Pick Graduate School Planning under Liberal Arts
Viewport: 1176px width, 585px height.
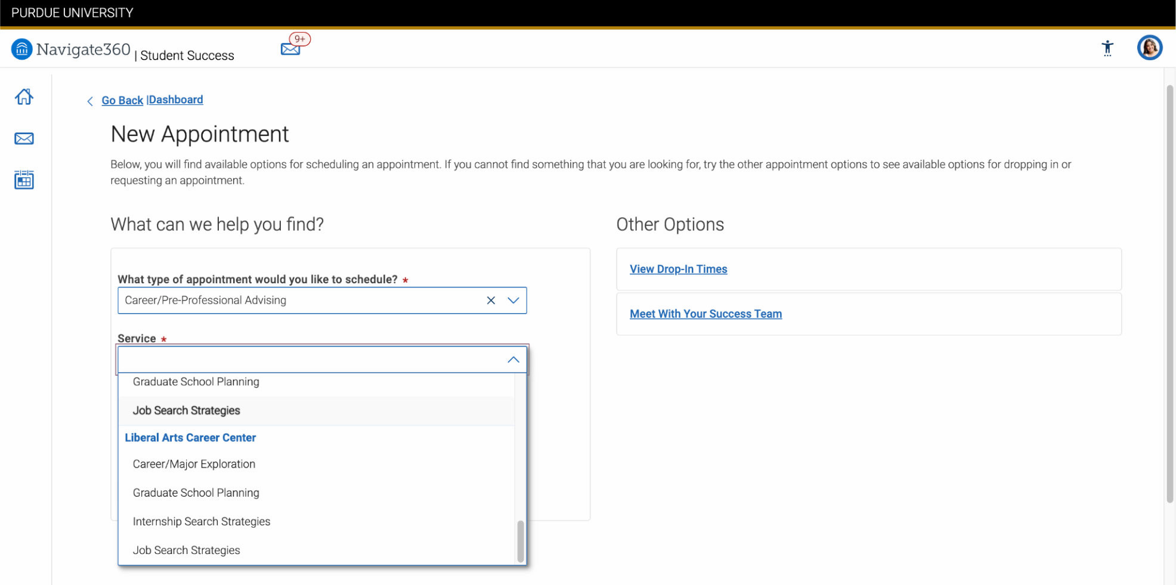(196, 493)
